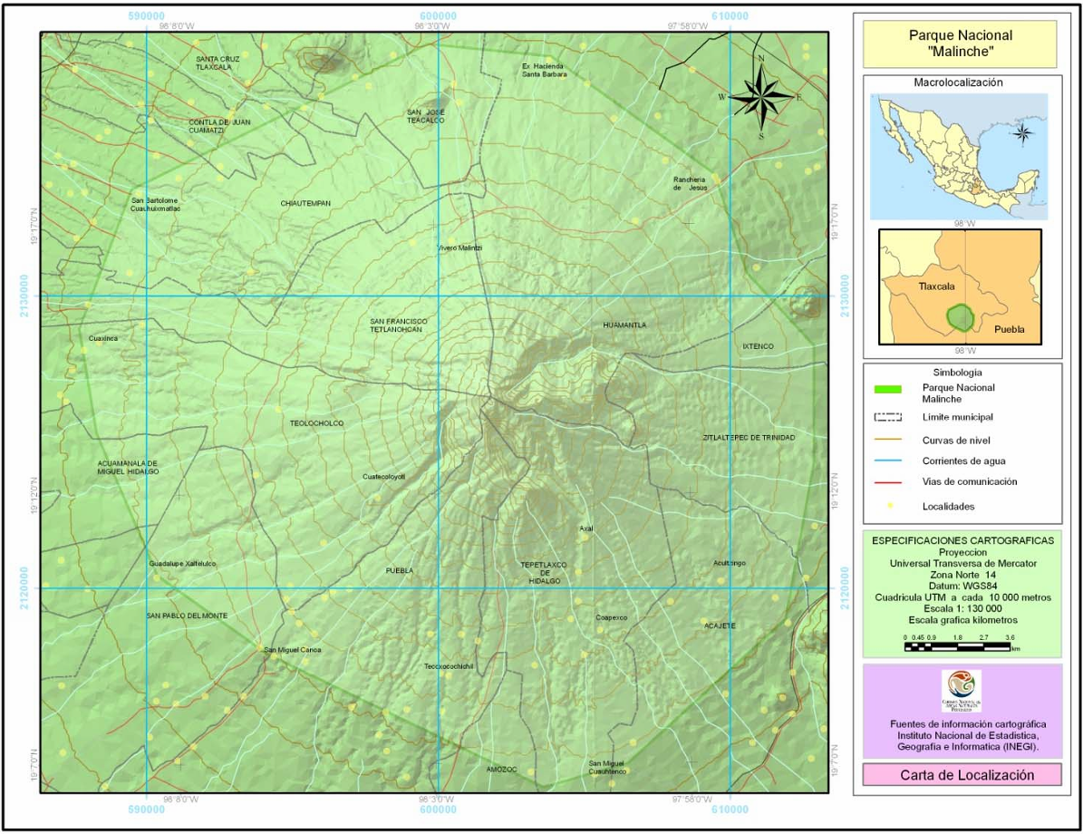
Task: Click the yellow Localidades dot in the legend
Action: pyautogui.click(x=890, y=506)
